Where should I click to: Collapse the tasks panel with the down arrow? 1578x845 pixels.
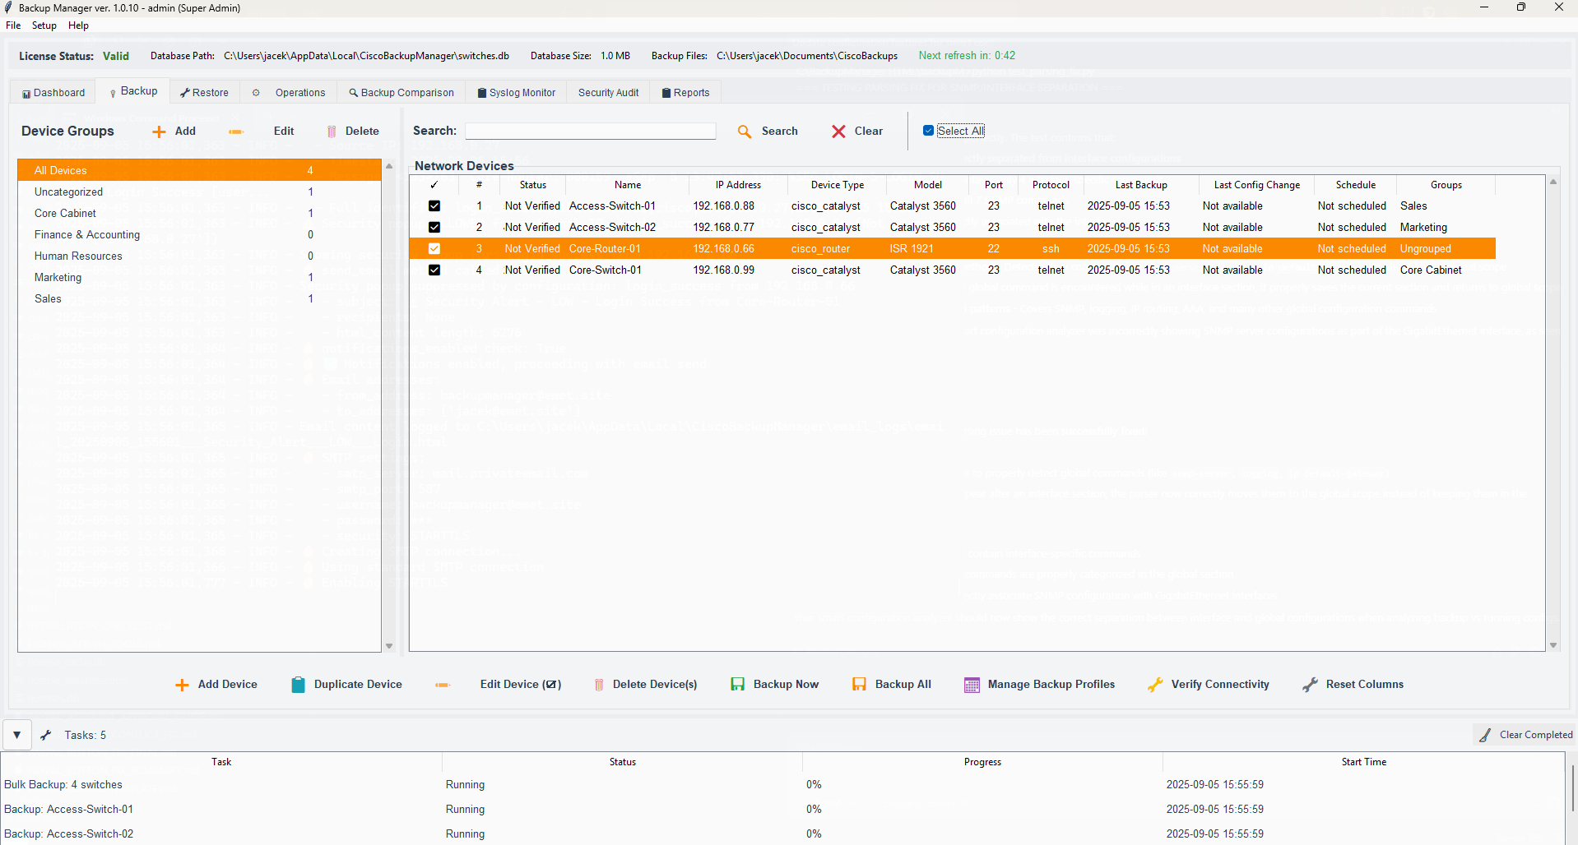coord(16,735)
